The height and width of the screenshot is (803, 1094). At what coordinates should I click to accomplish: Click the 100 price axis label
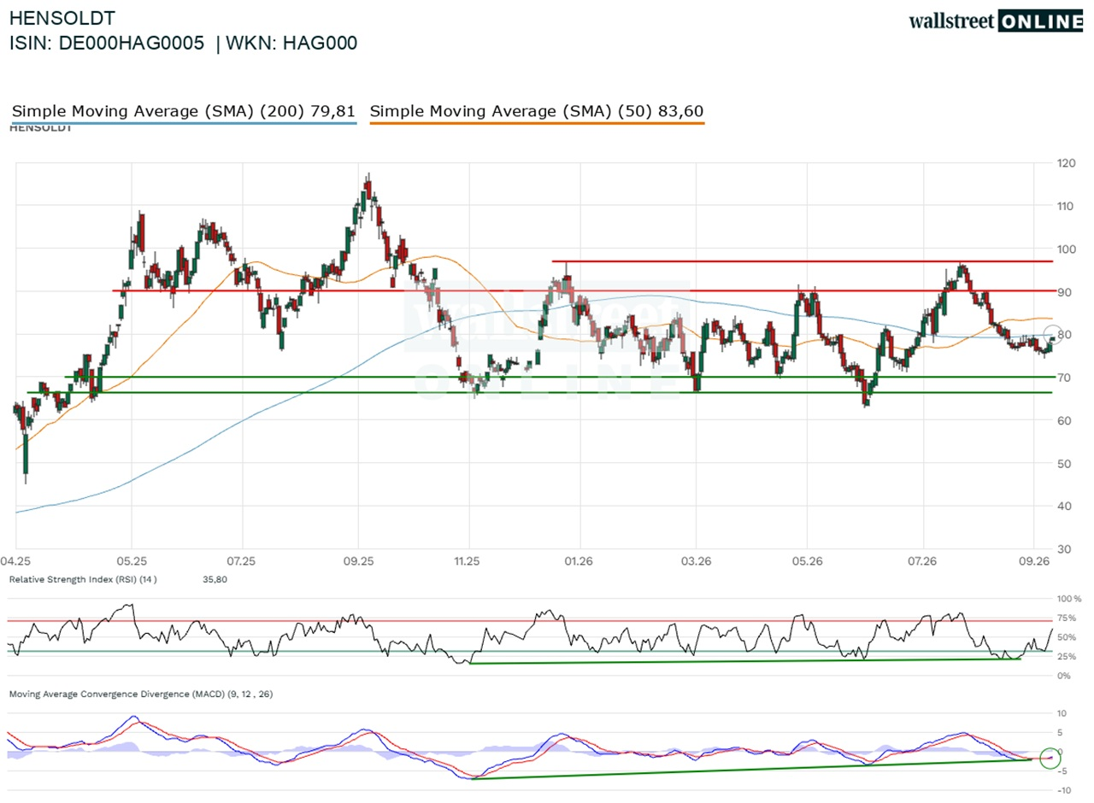point(1066,249)
